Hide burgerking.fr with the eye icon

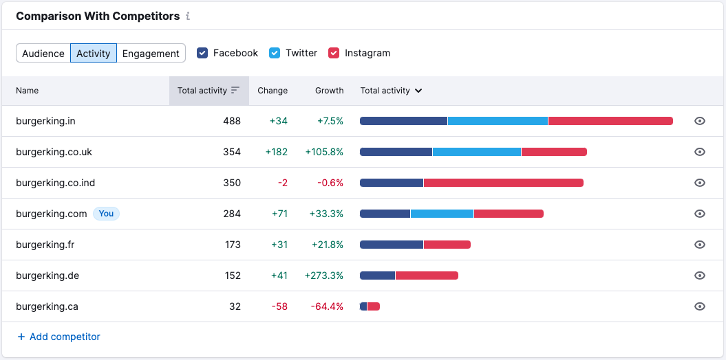699,245
